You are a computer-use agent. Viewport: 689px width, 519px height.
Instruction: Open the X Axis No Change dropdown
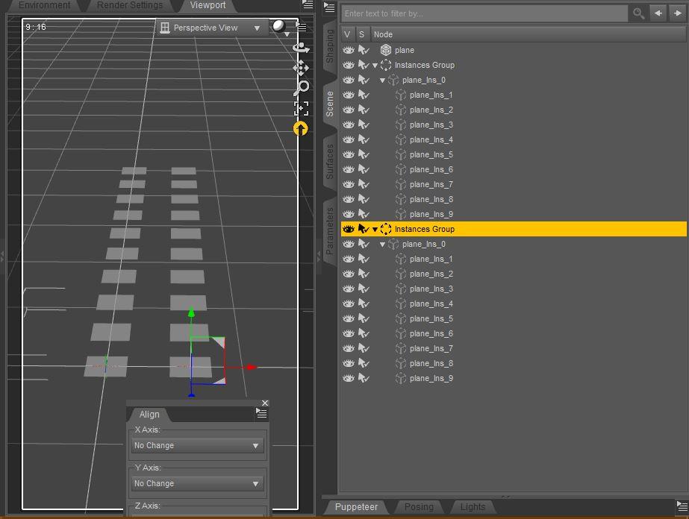[197, 445]
